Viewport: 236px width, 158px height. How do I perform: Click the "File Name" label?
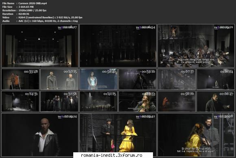tap(8, 3)
